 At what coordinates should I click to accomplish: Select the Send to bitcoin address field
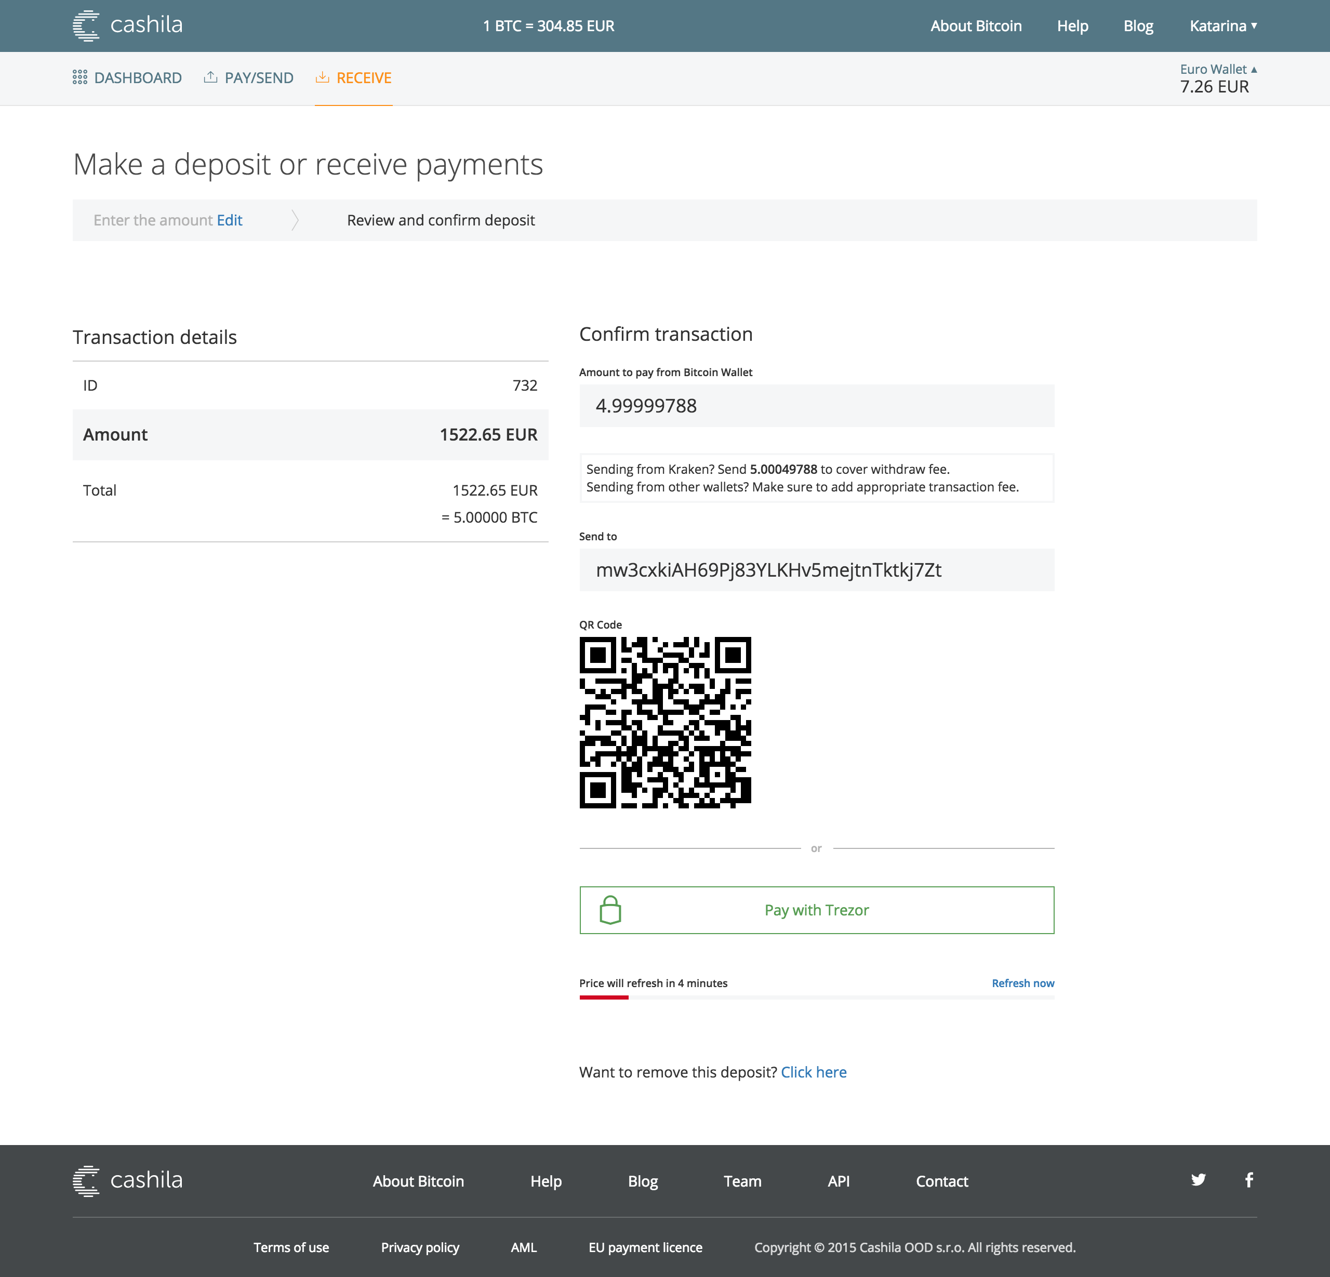pos(816,570)
